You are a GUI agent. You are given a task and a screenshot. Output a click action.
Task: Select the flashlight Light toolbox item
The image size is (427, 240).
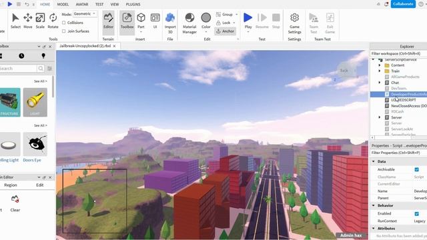pyautogui.click(x=35, y=102)
